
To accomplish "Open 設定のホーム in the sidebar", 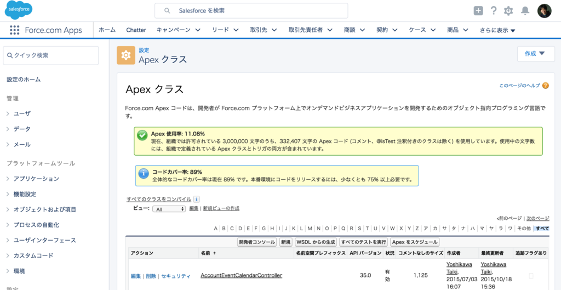I will pyautogui.click(x=24, y=79).
